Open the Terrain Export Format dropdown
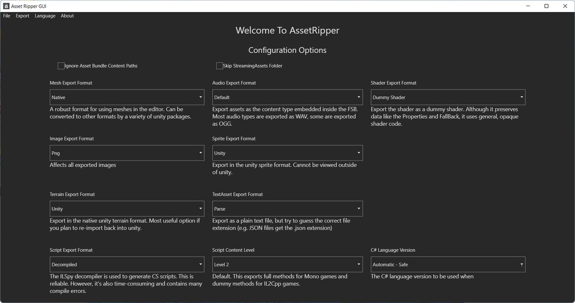575x303 pixels. point(127,209)
